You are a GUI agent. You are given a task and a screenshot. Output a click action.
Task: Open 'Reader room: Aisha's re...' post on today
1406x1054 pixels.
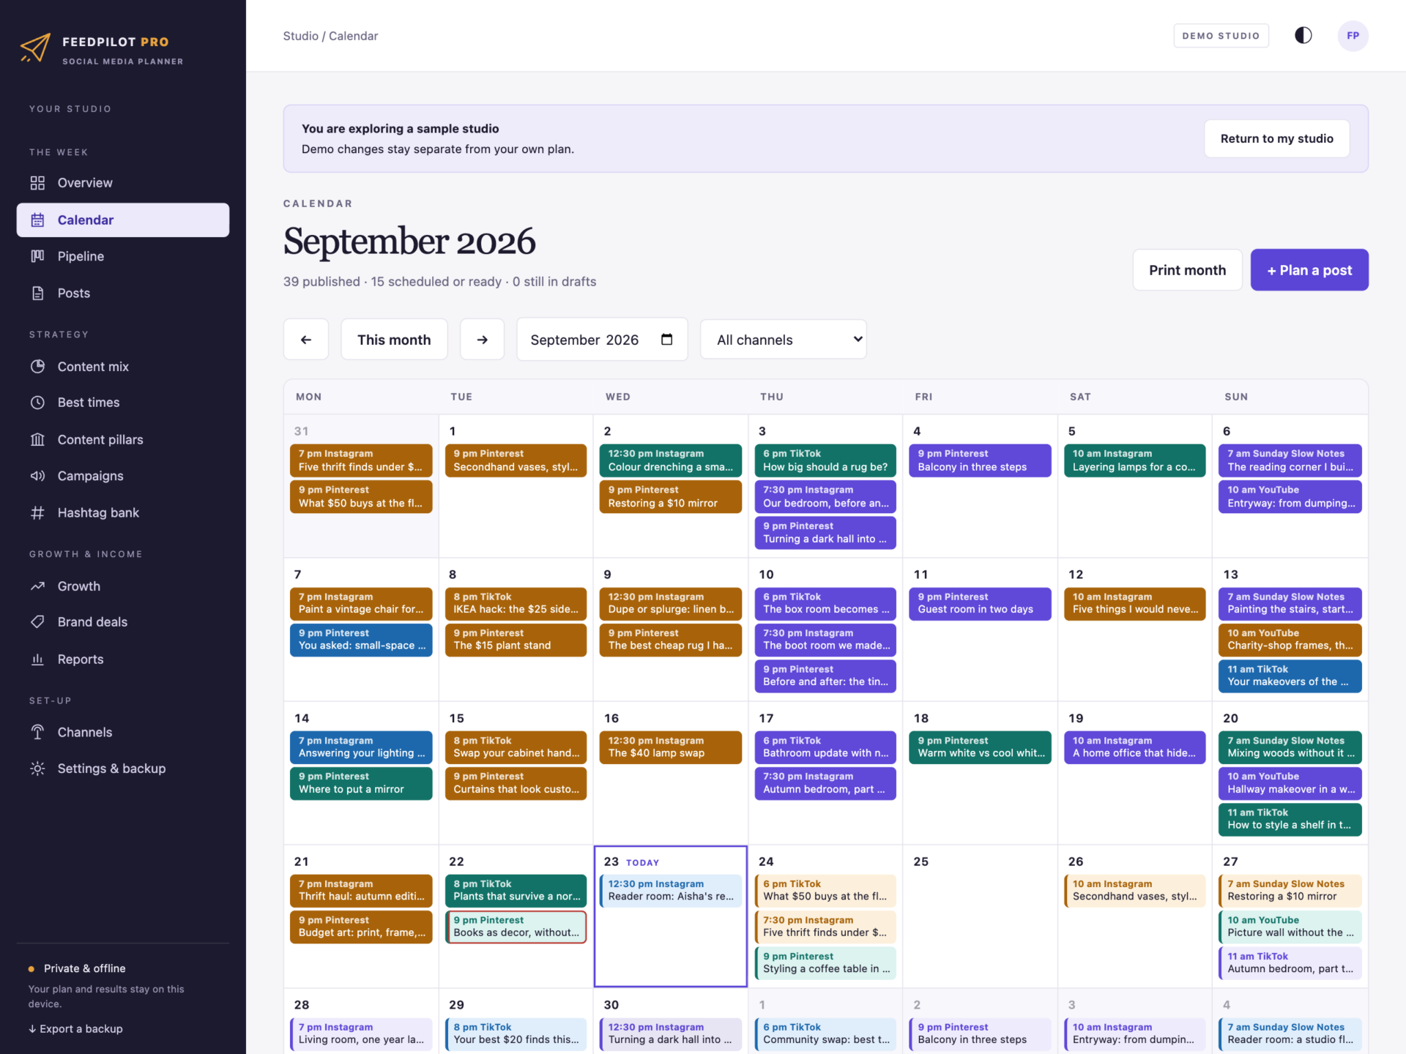tap(670, 890)
